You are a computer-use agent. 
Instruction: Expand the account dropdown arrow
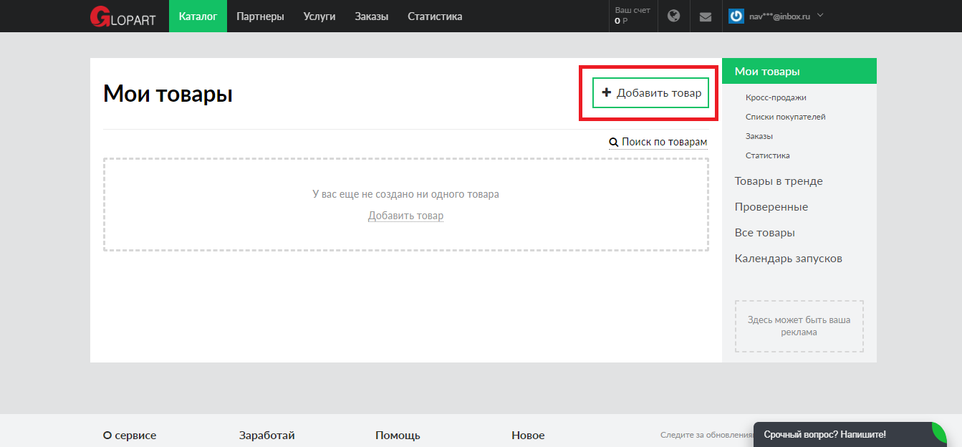(820, 15)
